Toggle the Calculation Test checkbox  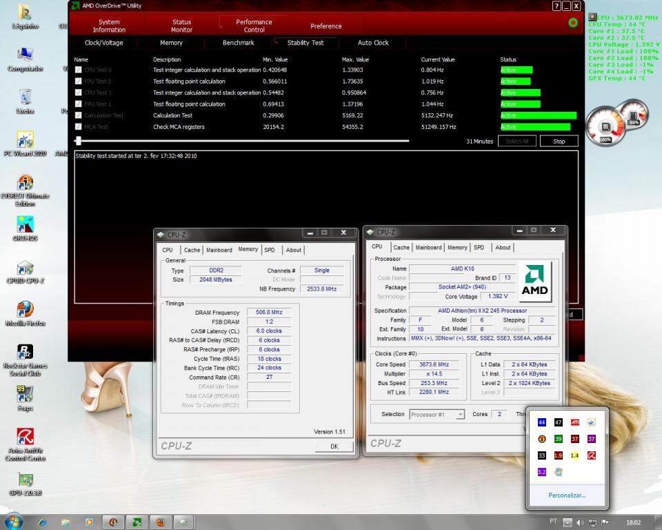(x=78, y=115)
